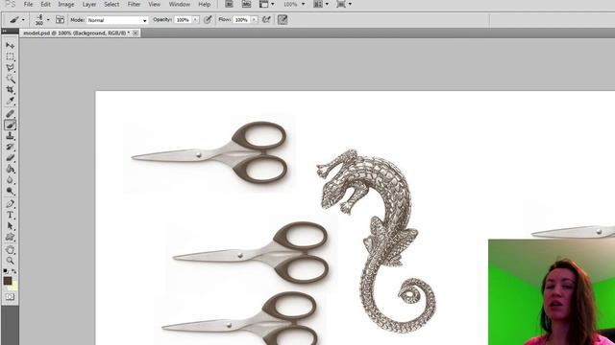The height and width of the screenshot is (345, 615).
Task: Reset to default foreground and background colors
Action: 6,270
